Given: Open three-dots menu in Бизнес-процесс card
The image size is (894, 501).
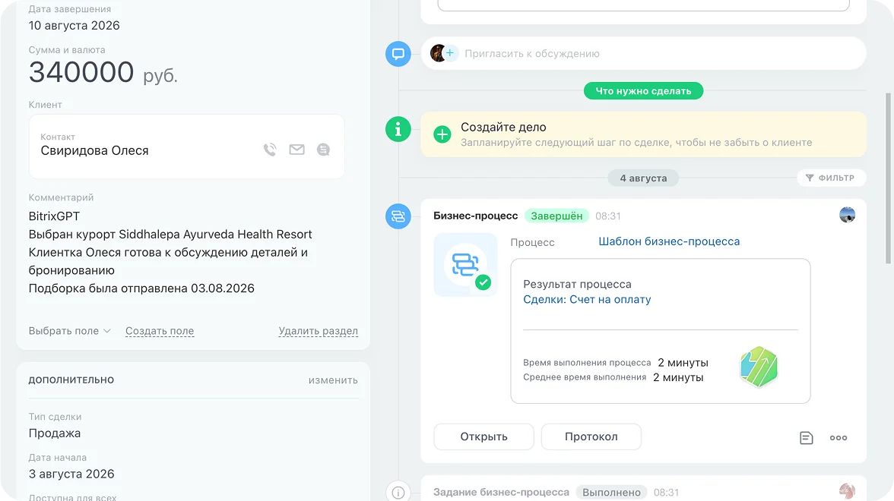Looking at the screenshot, I should [x=838, y=438].
